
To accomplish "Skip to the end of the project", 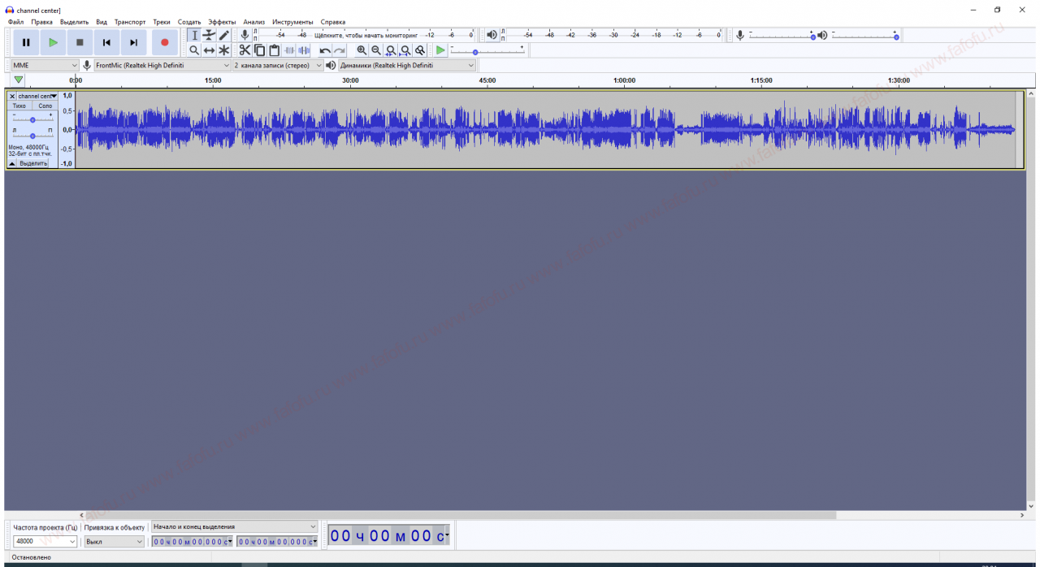I will pos(133,42).
